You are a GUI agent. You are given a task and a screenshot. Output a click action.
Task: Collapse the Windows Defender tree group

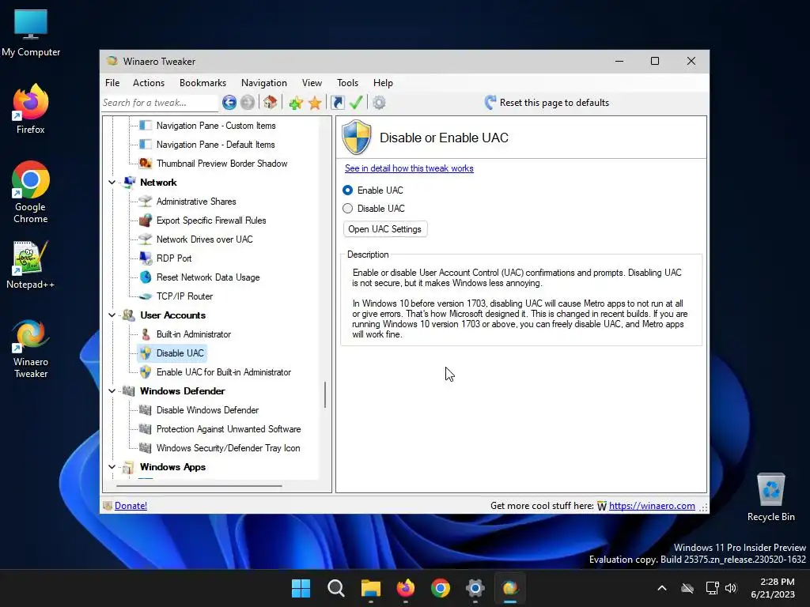pos(112,390)
